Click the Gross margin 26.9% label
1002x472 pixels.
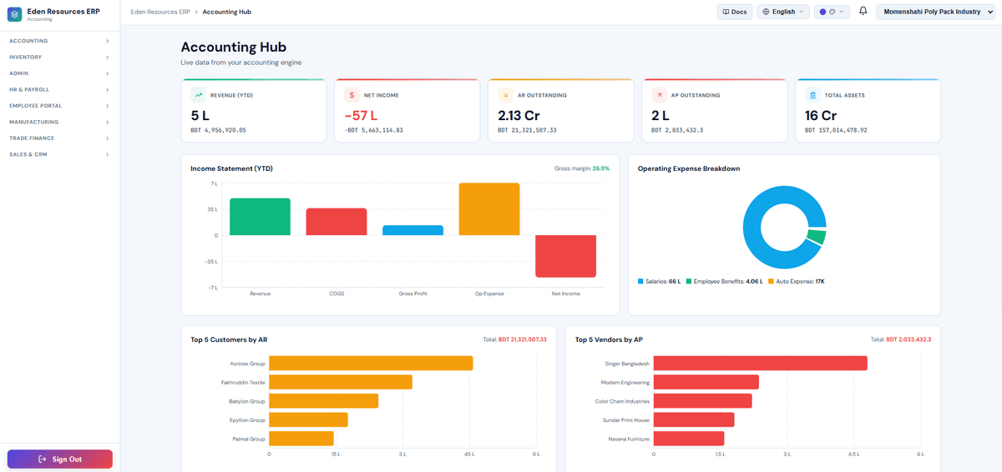point(582,168)
